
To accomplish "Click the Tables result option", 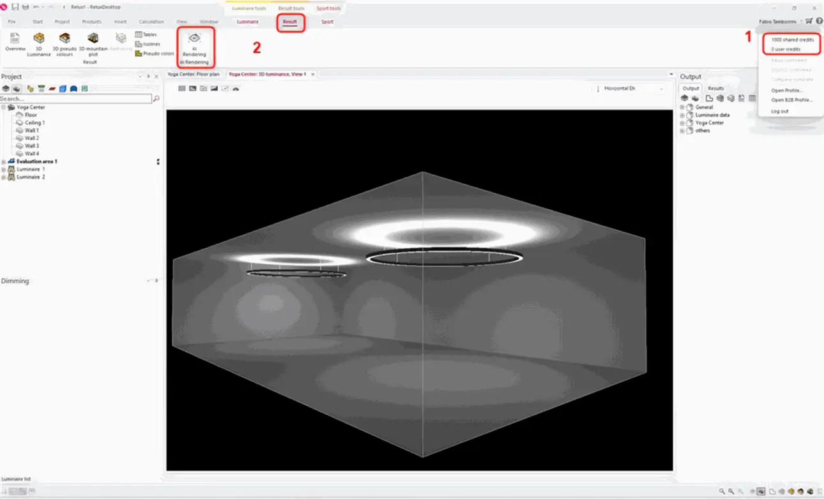I will pos(146,34).
